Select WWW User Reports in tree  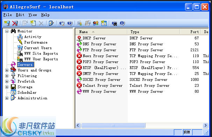[41, 59]
